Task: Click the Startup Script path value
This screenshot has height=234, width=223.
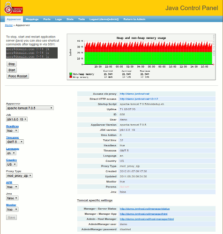Action: click(142, 104)
